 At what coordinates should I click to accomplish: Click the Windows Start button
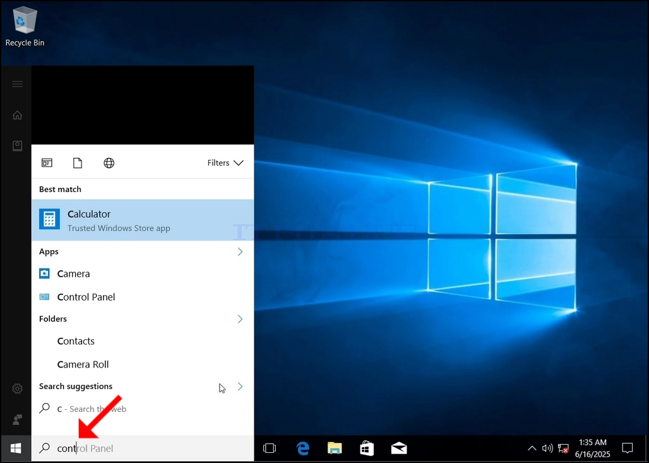16,448
